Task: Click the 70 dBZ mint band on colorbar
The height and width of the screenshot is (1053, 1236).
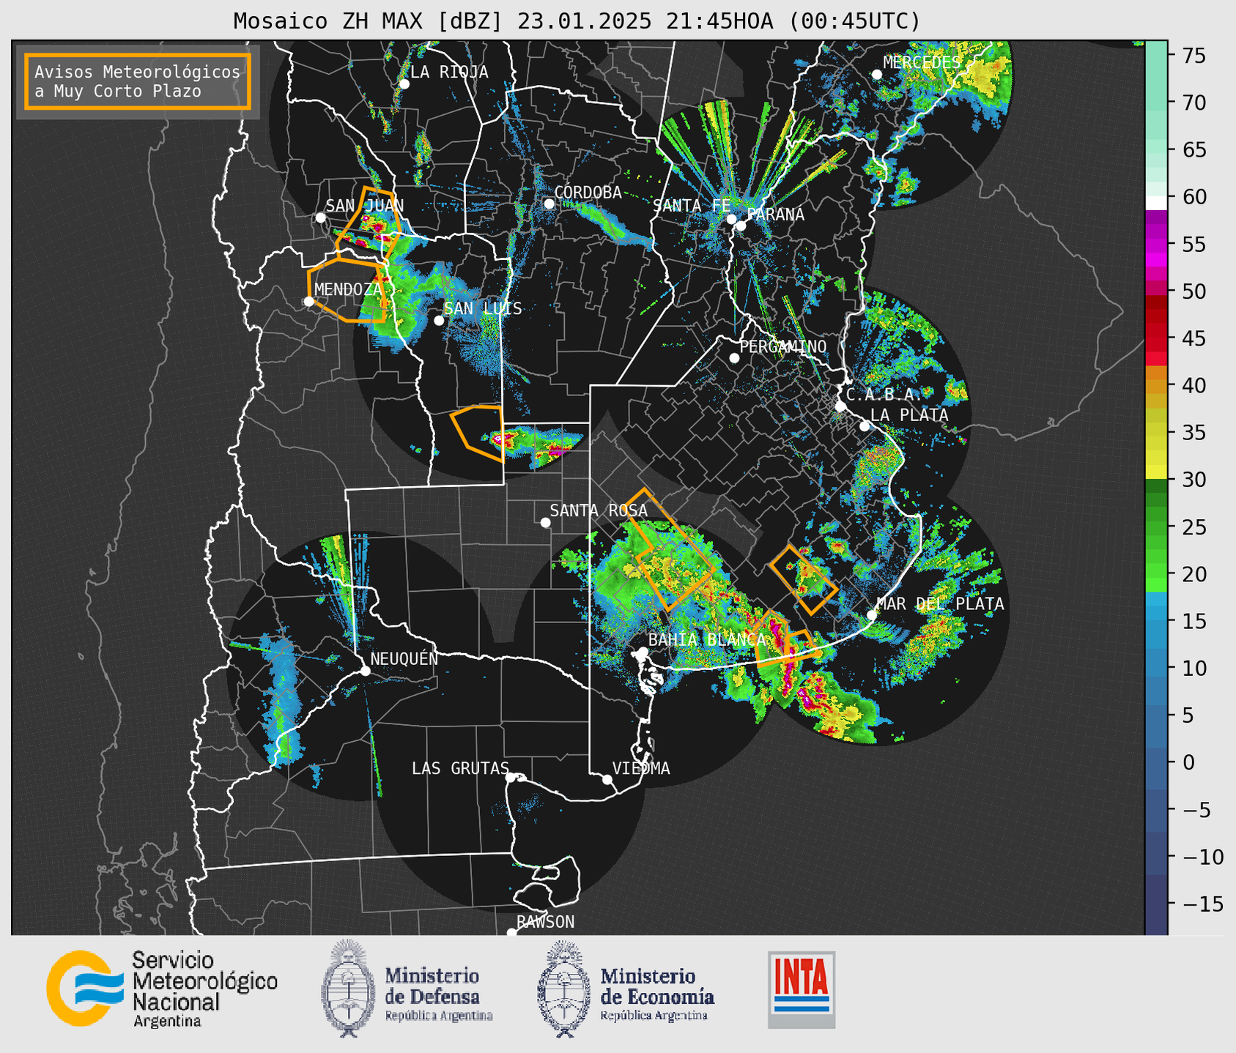Action: (1156, 103)
